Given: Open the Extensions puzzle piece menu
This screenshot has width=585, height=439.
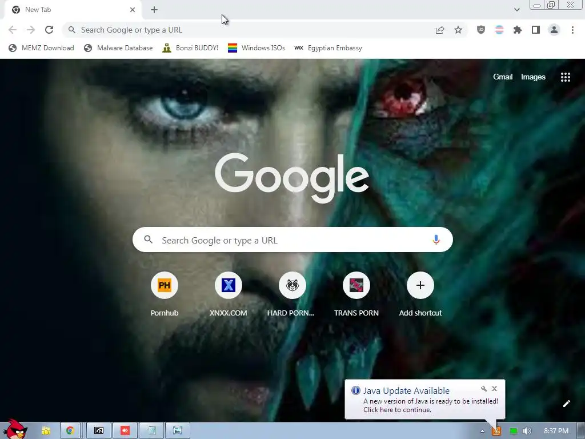Looking at the screenshot, I should pos(518,30).
